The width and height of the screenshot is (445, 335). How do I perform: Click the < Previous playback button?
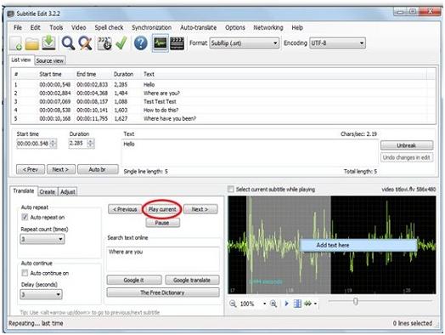[x=125, y=209]
